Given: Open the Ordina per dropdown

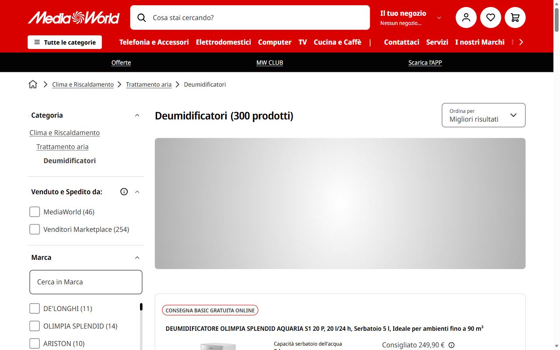Looking at the screenshot, I should pyautogui.click(x=483, y=115).
